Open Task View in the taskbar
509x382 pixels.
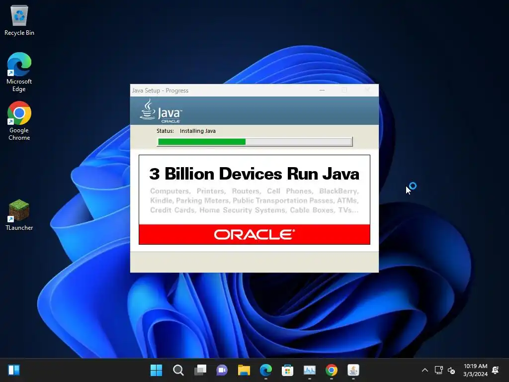200,370
